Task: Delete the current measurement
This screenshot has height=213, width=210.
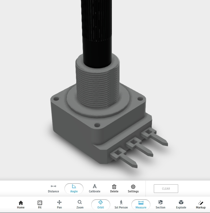Action: point(114,189)
